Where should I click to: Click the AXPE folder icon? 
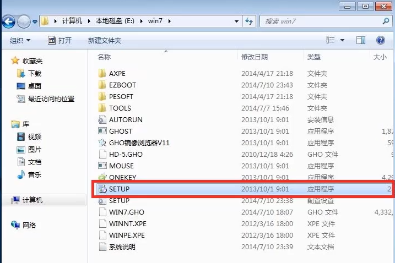102,73
